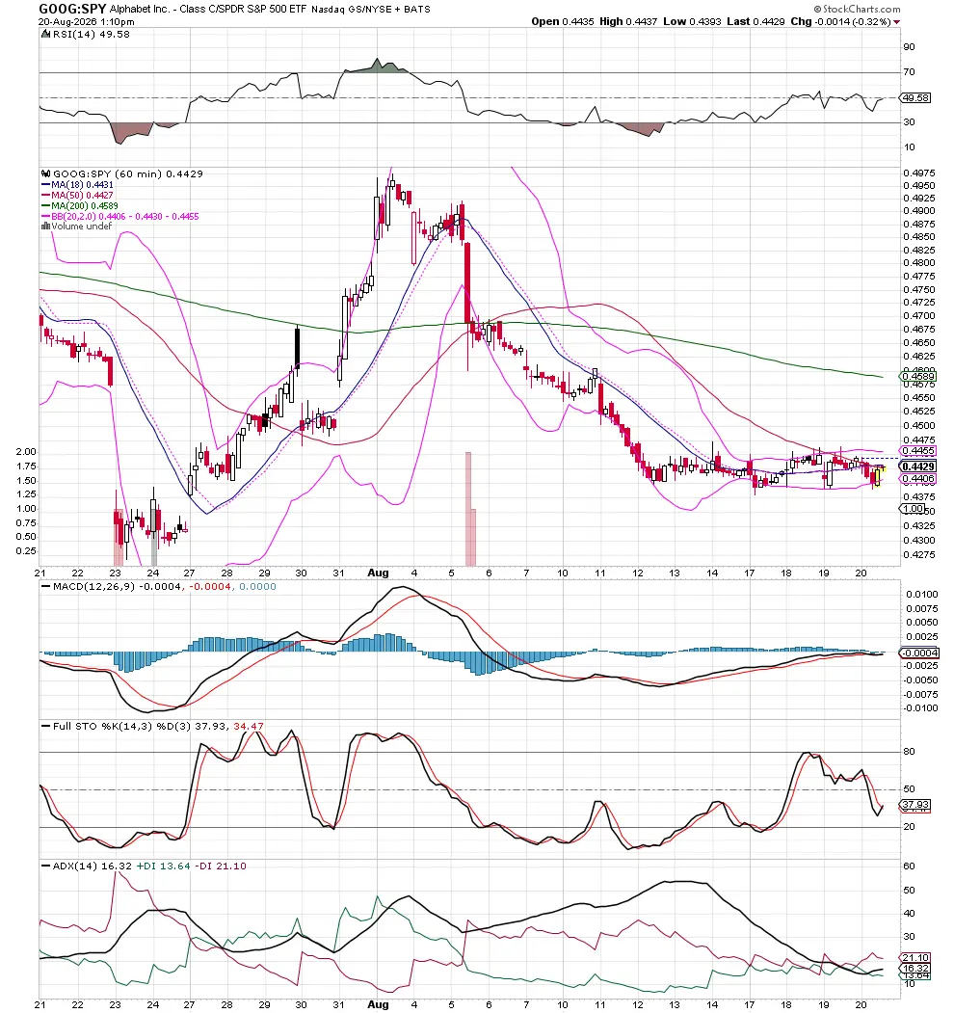Click the green shaded RSI overbought peak
The image size is (954, 1013).
coord(377,67)
